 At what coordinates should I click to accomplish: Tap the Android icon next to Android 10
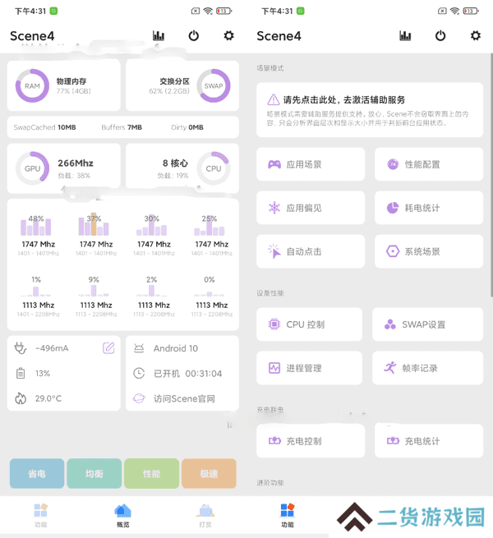tap(139, 348)
